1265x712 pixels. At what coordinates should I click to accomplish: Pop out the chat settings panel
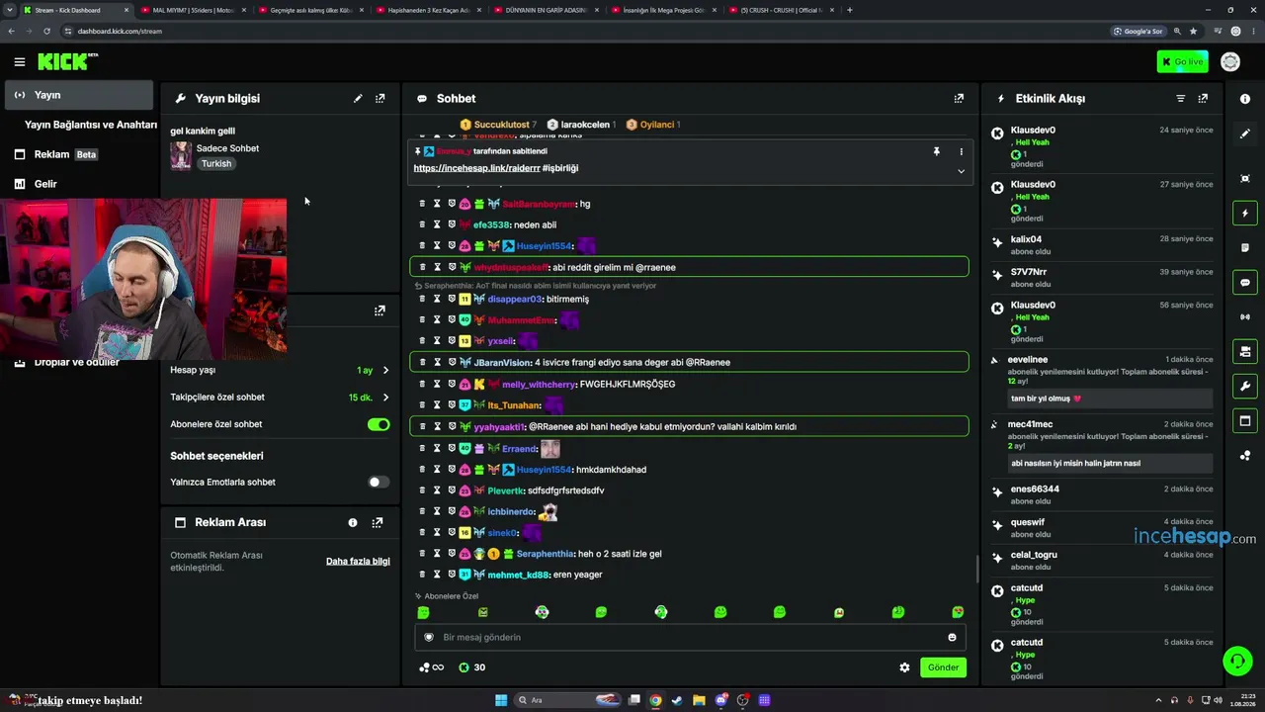point(379,311)
